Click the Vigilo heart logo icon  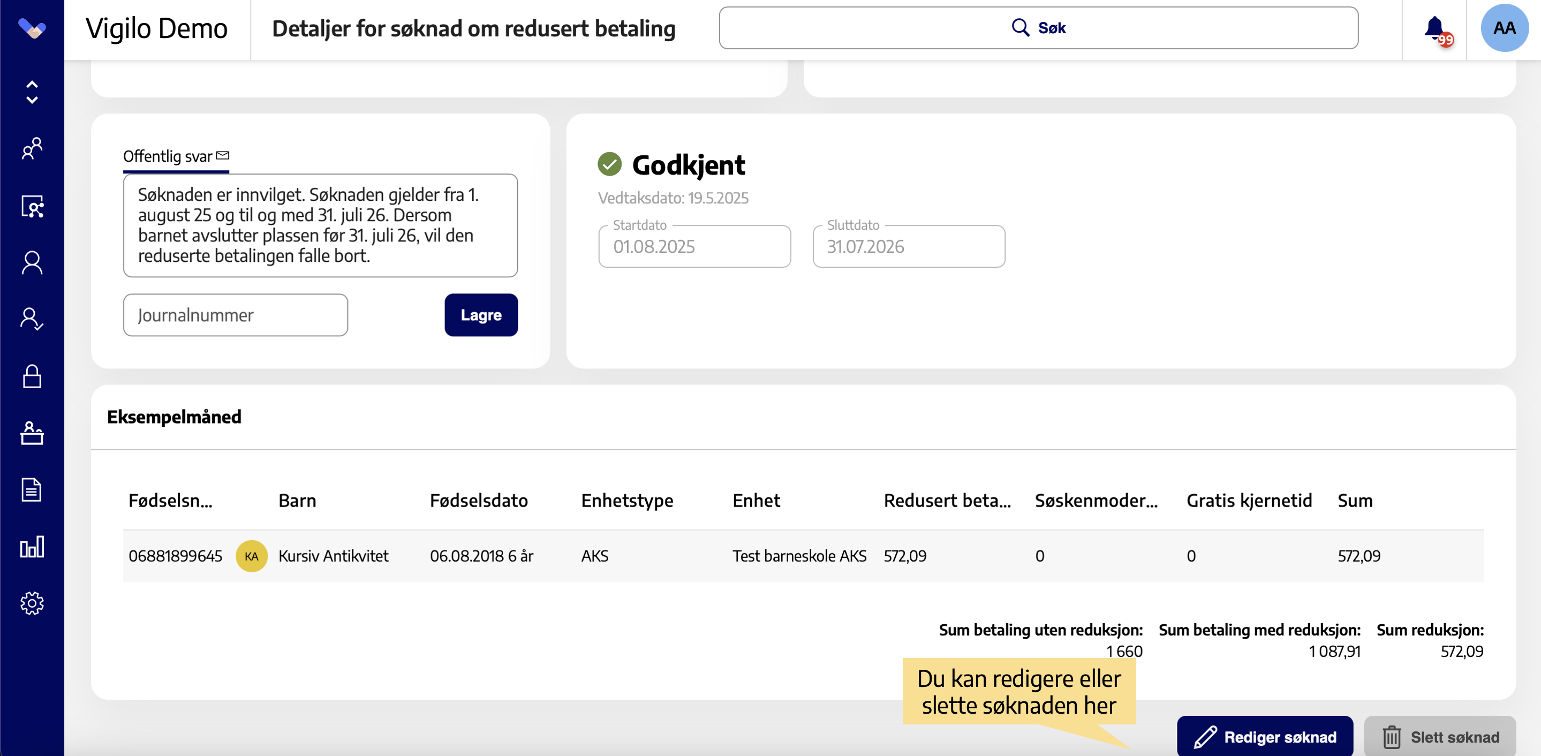pos(32,28)
